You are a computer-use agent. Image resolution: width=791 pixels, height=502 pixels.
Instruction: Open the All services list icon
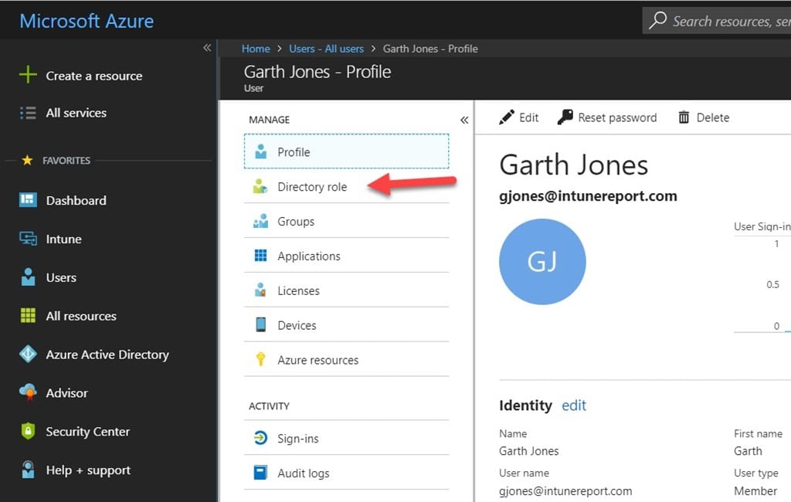(28, 113)
